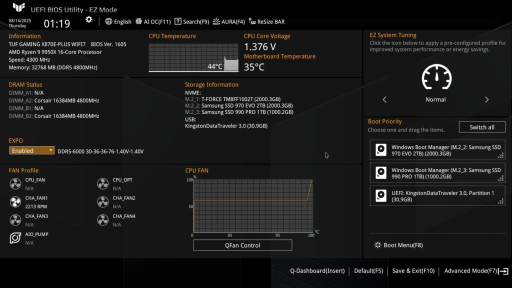The height and width of the screenshot is (288, 512).
Task: Click AMD Ryzen 9 9950X processor text
Action: (x=55, y=52)
